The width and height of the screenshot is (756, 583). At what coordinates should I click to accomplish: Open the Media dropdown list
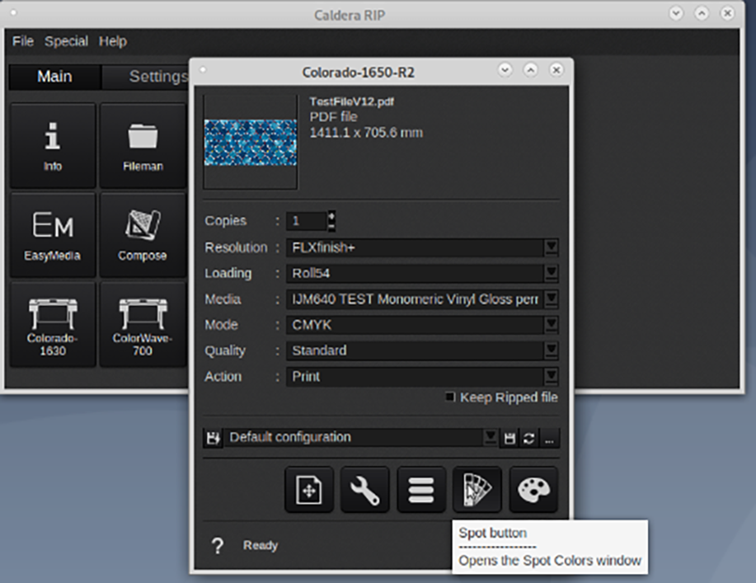click(x=551, y=299)
